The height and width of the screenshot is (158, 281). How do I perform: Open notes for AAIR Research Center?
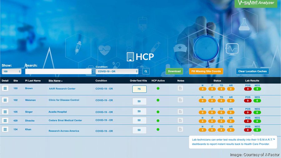tap(180, 88)
